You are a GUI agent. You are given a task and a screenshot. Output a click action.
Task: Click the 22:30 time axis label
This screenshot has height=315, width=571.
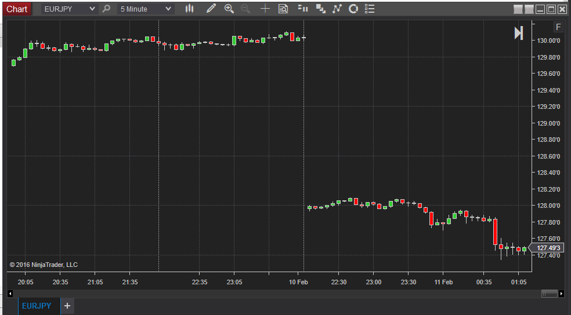pos(339,283)
